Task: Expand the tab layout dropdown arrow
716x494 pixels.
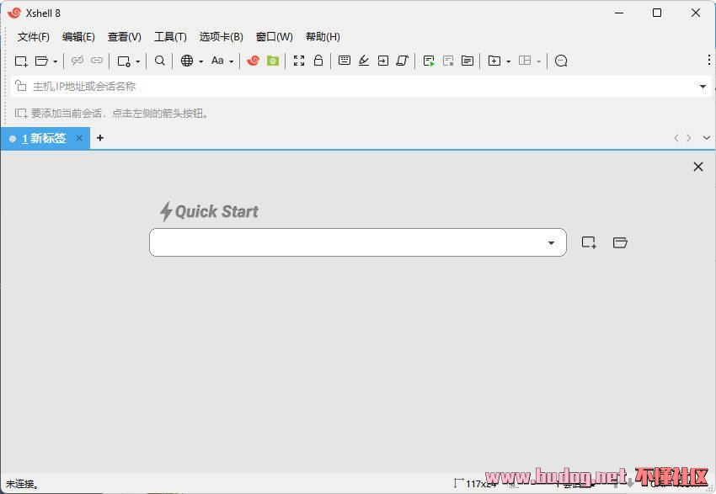Action: 539,61
